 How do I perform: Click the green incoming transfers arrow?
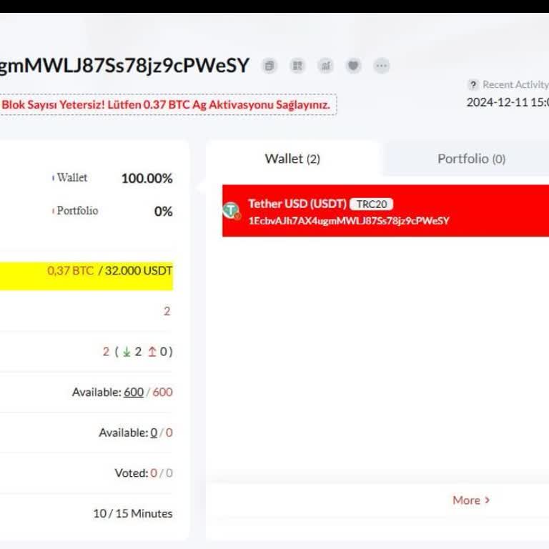point(127,352)
